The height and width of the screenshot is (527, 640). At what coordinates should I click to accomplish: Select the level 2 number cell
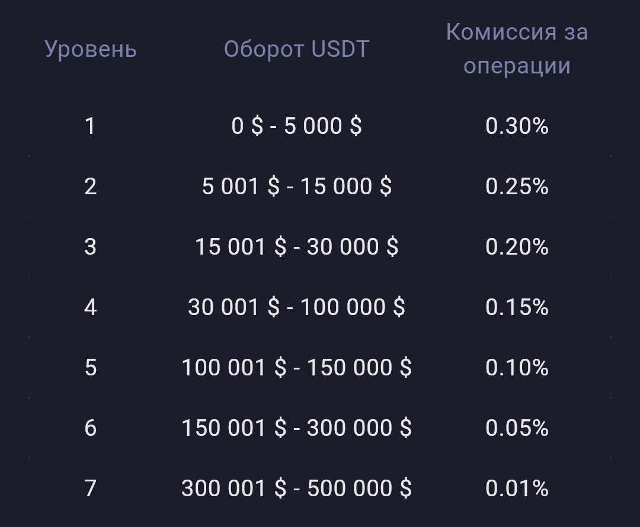pos(90,187)
